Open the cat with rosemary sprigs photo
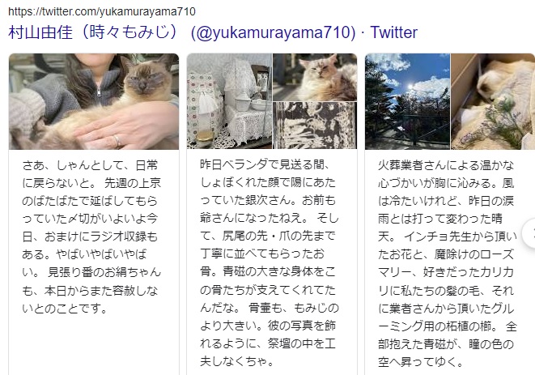Viewport: 535px width, 375px height. 493,101
